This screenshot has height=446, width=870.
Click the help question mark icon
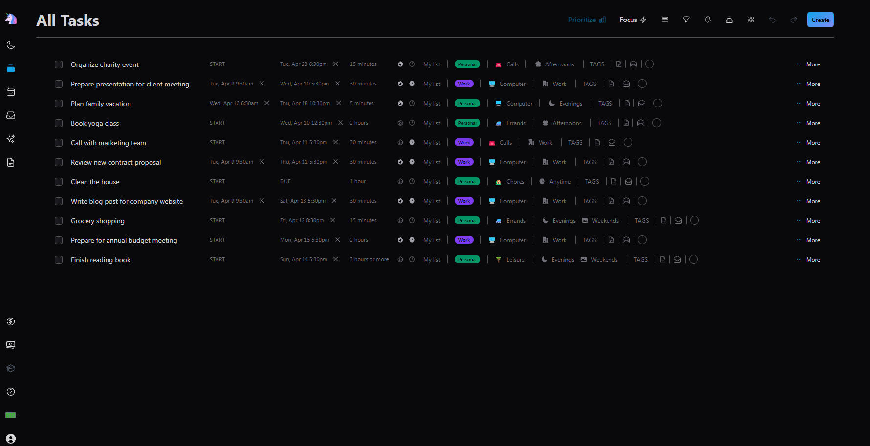point(11,392)
